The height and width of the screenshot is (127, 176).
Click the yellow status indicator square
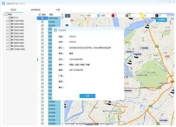[x=142, y=15]
